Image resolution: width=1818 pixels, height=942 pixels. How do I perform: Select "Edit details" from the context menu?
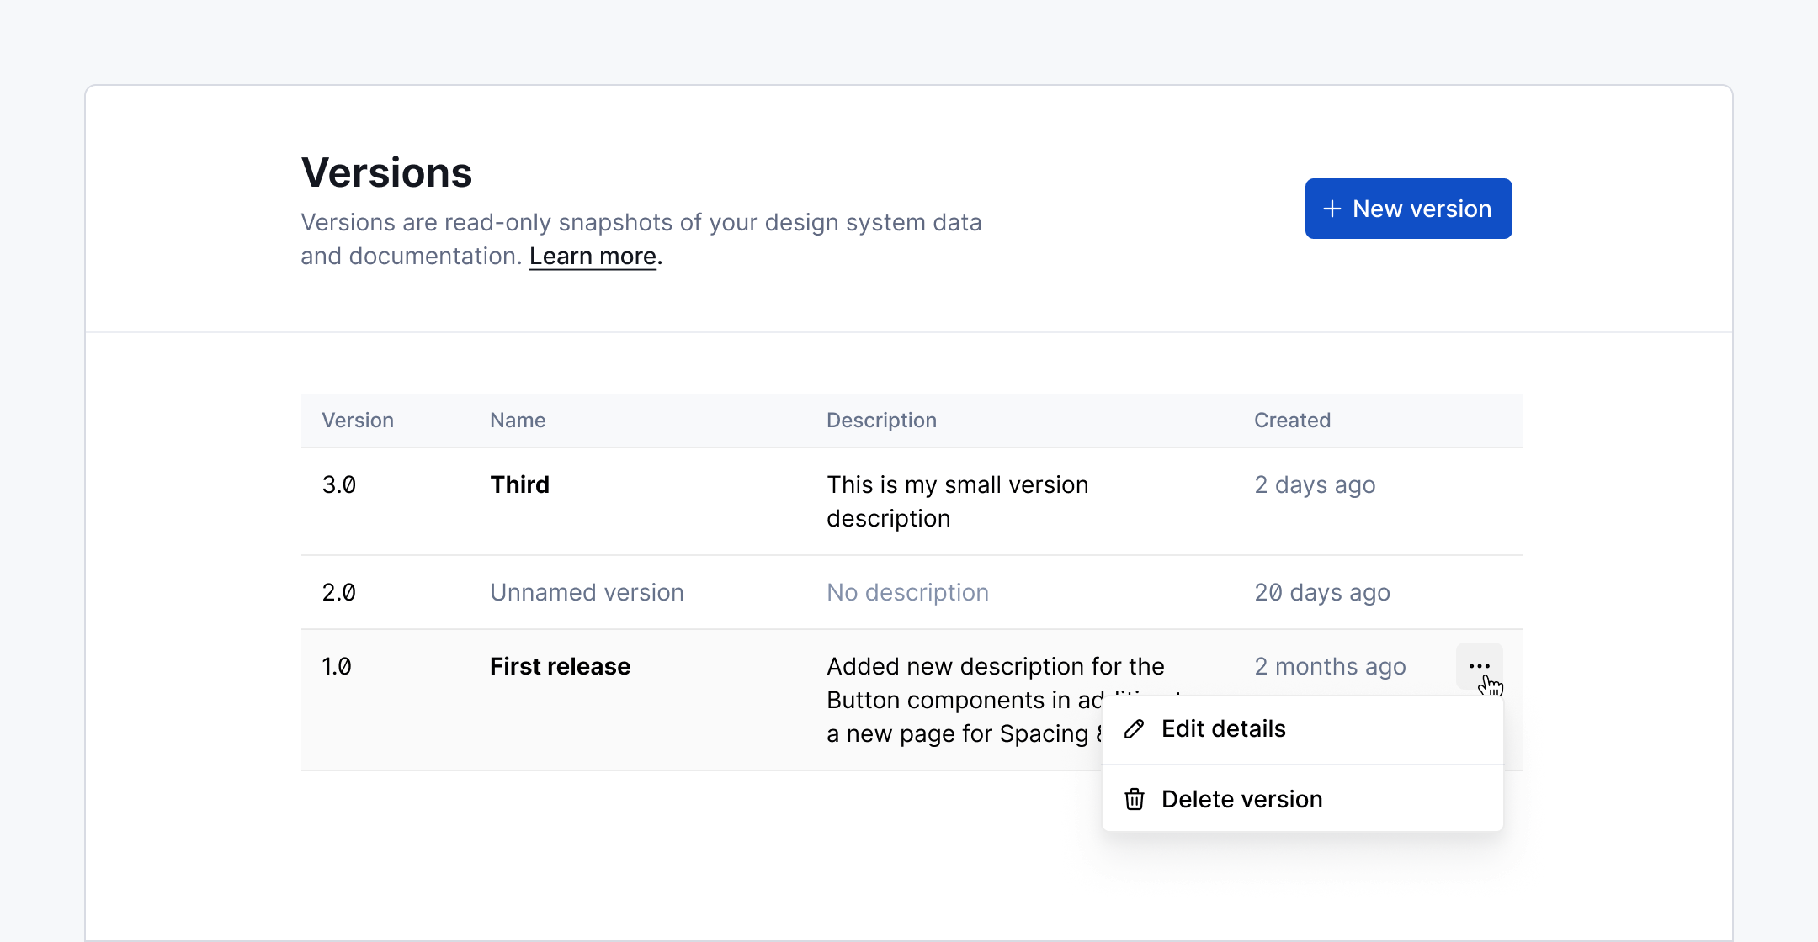click(x=1223, y=728)
